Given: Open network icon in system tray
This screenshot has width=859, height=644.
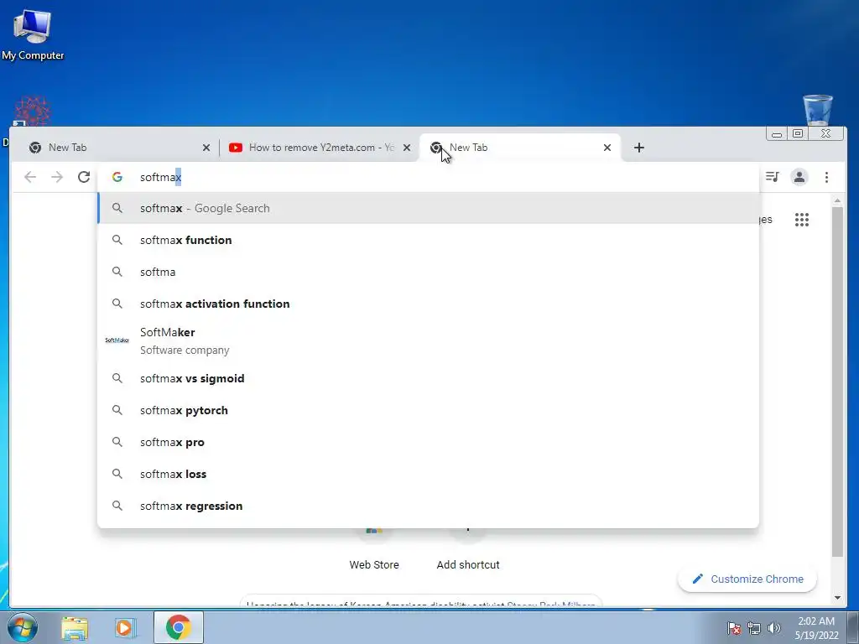Looking at the screenshot, I should pyautogui.click(x=754, y=628).
